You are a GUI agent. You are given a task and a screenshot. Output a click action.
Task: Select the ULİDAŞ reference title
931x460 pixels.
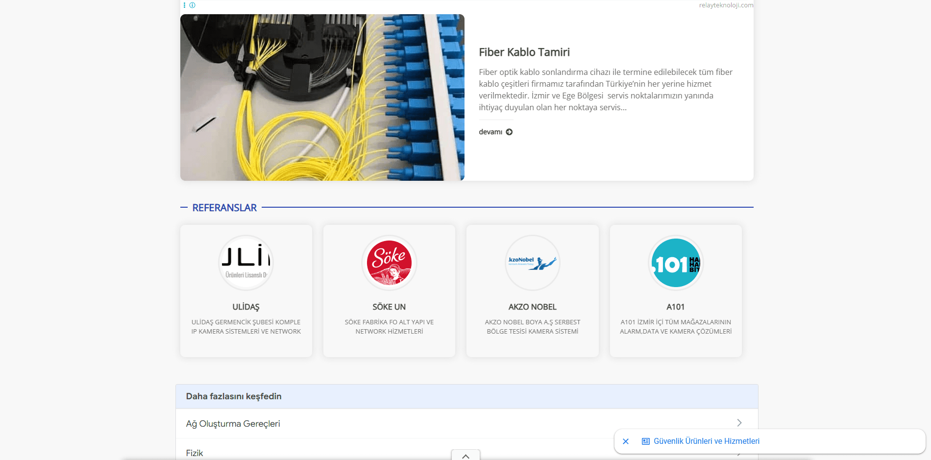[x=246, y=307]
